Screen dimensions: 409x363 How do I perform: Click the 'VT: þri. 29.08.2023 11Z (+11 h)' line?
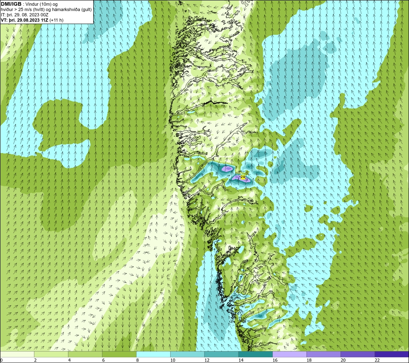(32, 20)
